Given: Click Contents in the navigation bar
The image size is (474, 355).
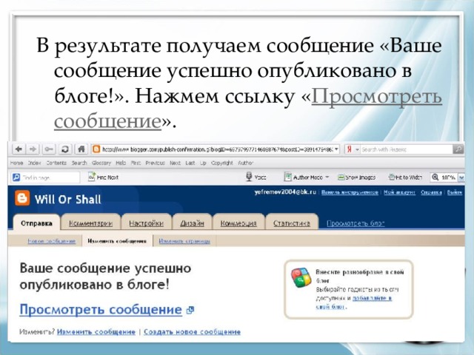Looking at the screenshot, I should 56,163.
